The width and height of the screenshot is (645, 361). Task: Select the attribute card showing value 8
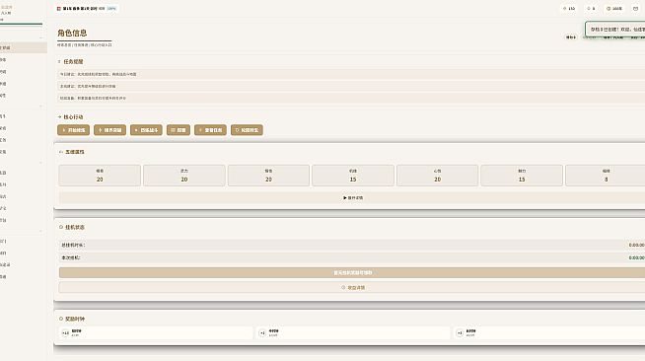(606, 176)
